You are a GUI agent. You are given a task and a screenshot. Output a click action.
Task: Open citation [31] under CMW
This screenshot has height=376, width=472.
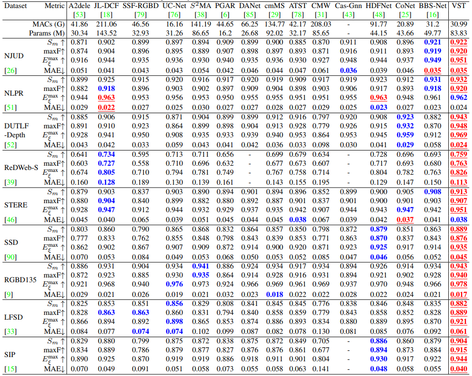click(321, 15)
